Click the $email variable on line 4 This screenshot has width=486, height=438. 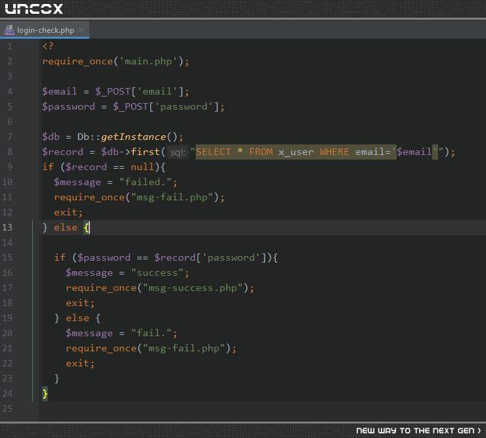coord(60,91)
